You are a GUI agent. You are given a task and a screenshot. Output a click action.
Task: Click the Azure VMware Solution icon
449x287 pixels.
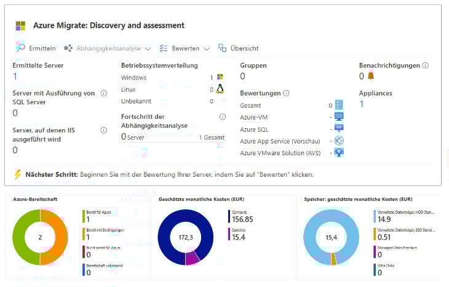click(339, 153)
